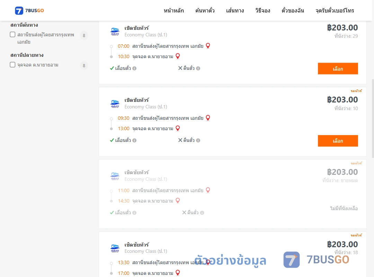Open the ค้นหาตั๋ว menu item
374x277 pixels.
[205, 10]
